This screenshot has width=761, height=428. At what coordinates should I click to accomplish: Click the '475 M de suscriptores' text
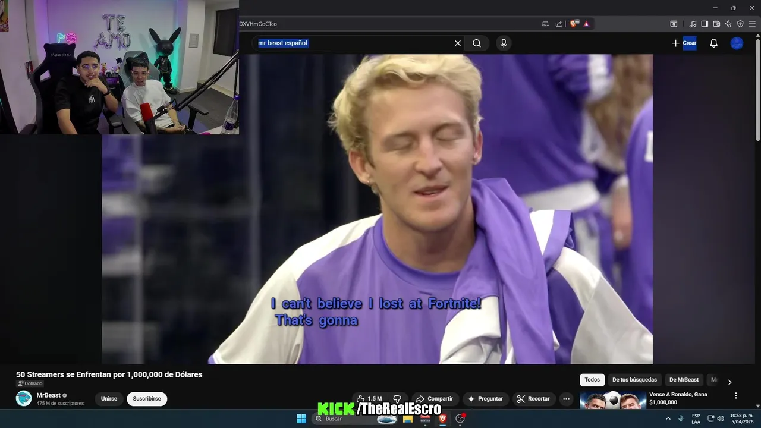click(60, 404)
